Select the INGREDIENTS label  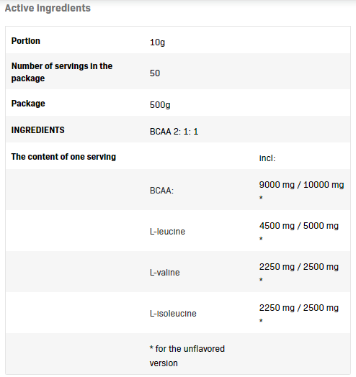pyautogui.click(x=37, y=130)
